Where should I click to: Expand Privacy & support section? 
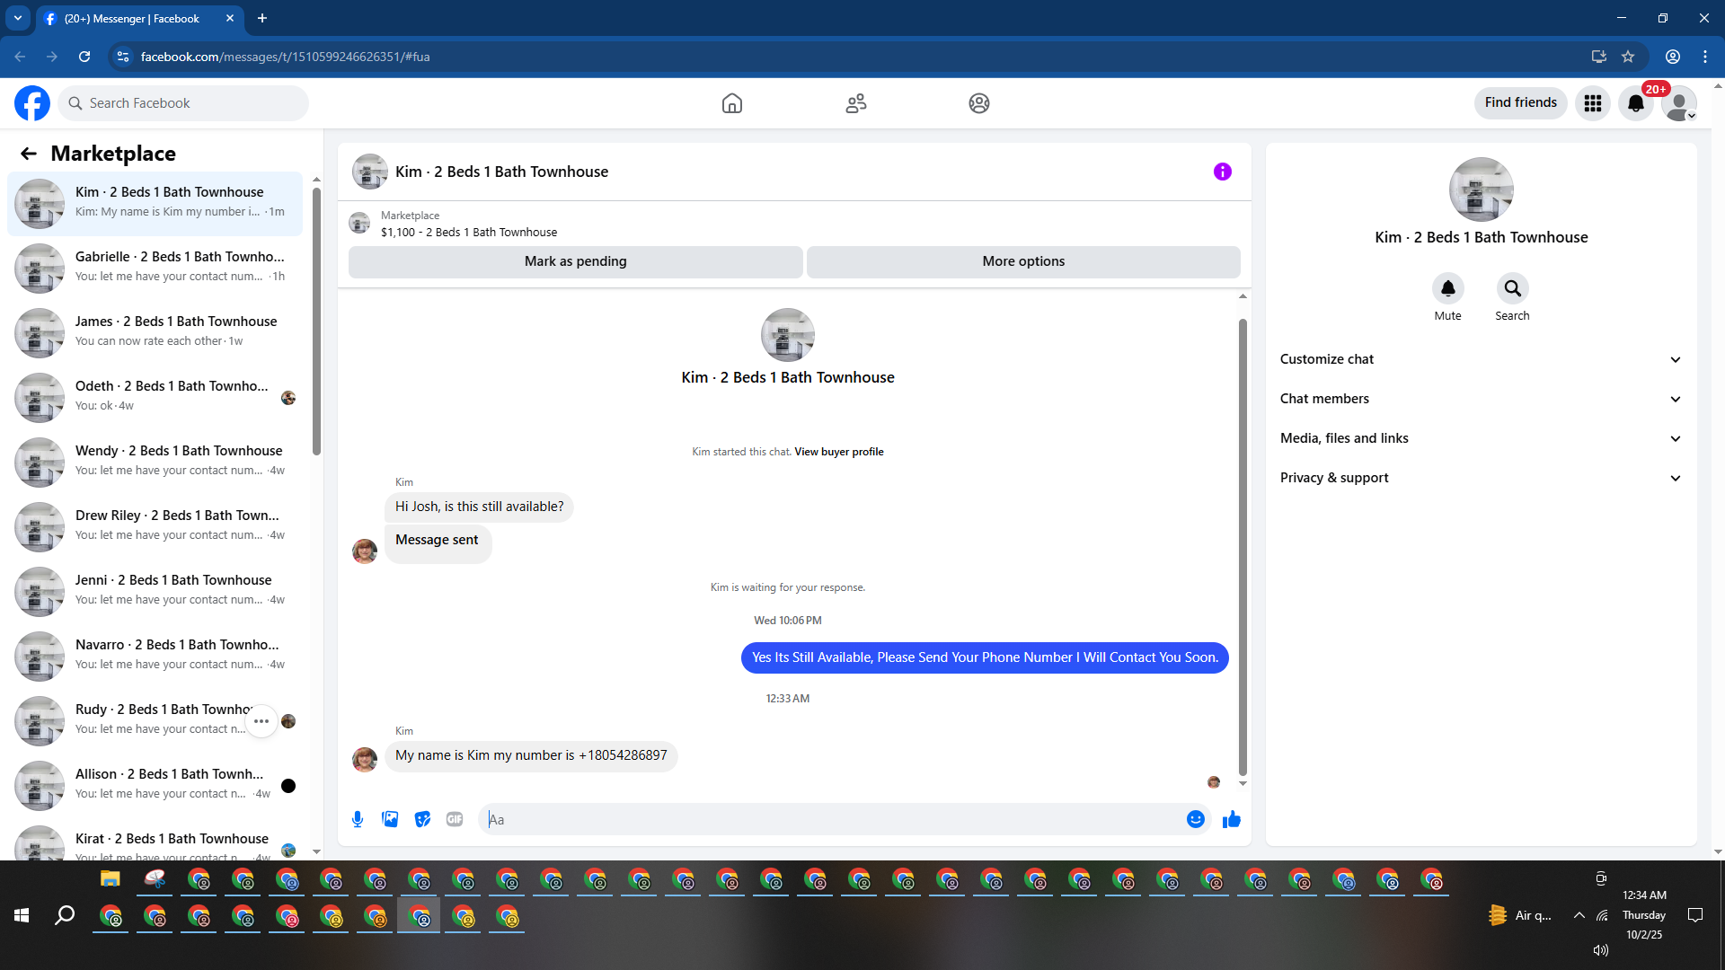pyautogui.click(x=1481, y=478)
